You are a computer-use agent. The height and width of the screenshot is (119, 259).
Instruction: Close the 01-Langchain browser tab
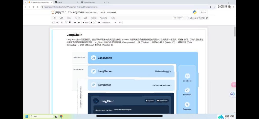pos(51,2)
